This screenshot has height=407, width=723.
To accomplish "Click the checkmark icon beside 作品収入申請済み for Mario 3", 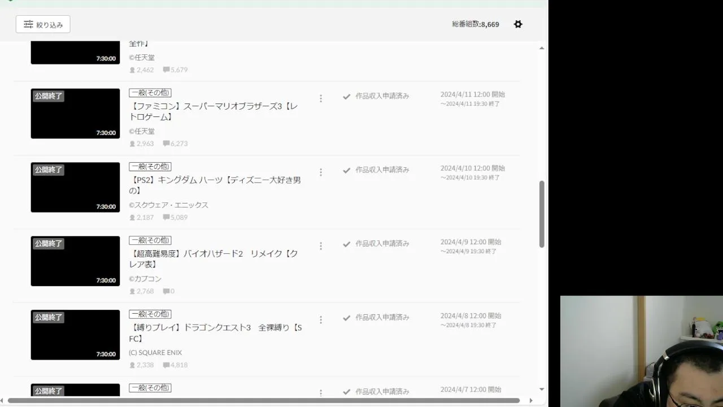I will [347, 97].
